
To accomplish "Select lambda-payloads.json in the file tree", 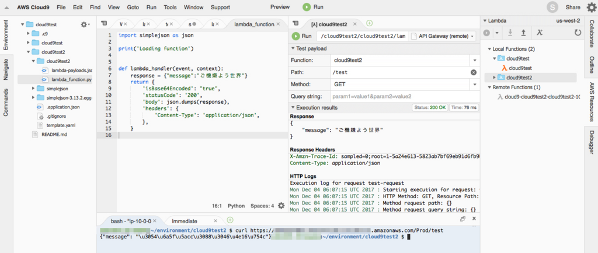I will [72, 71].
